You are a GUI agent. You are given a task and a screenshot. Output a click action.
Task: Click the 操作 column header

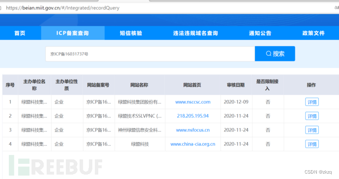311,85
